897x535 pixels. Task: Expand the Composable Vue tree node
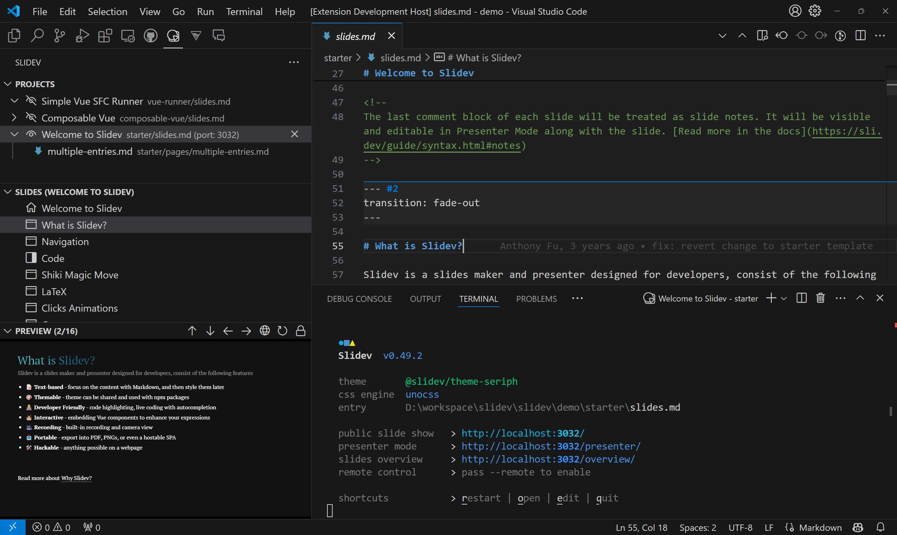click(x=14, y=118)
